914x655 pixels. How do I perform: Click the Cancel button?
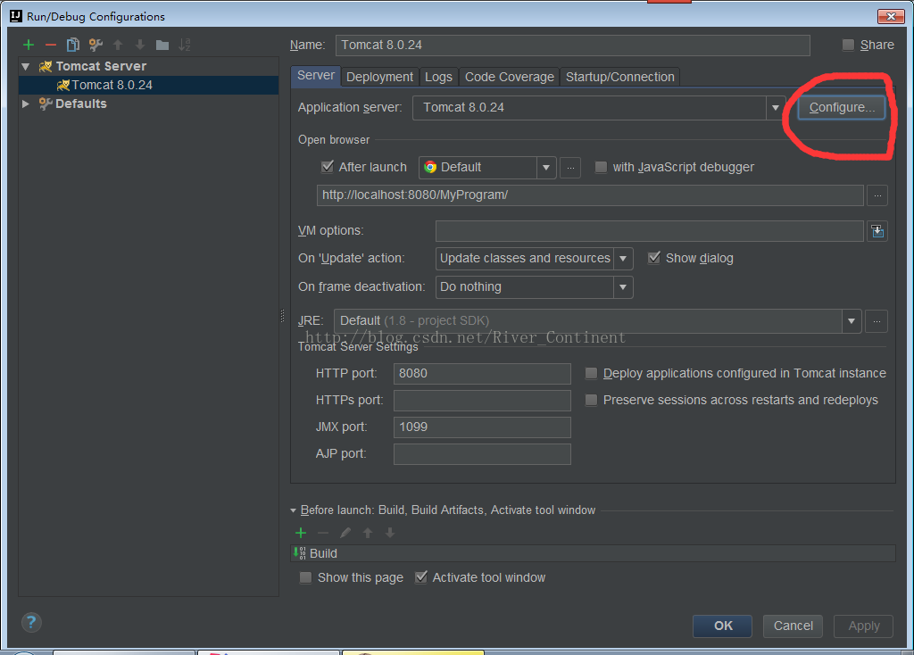(x=793, y=626)
